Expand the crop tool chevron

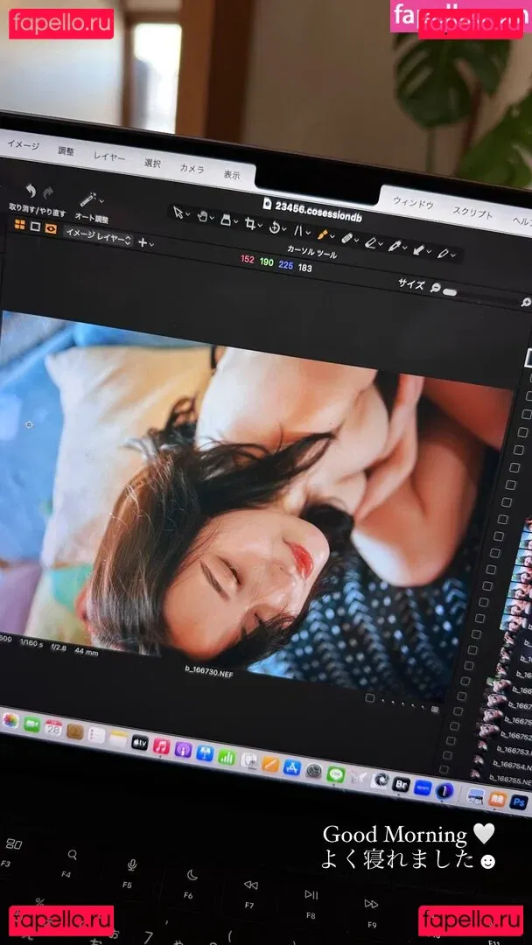(x=260, y=226)
